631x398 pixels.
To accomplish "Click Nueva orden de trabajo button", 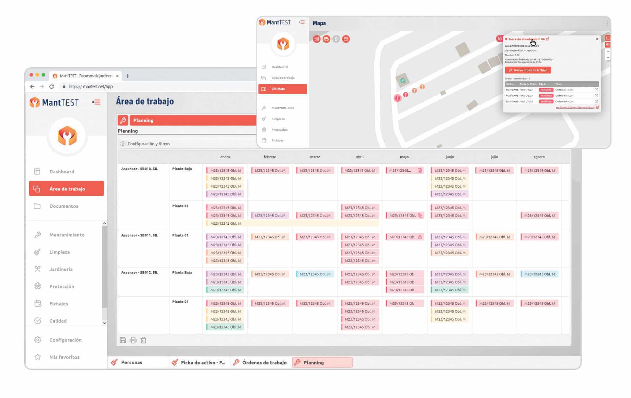I will tap(528, 70).
